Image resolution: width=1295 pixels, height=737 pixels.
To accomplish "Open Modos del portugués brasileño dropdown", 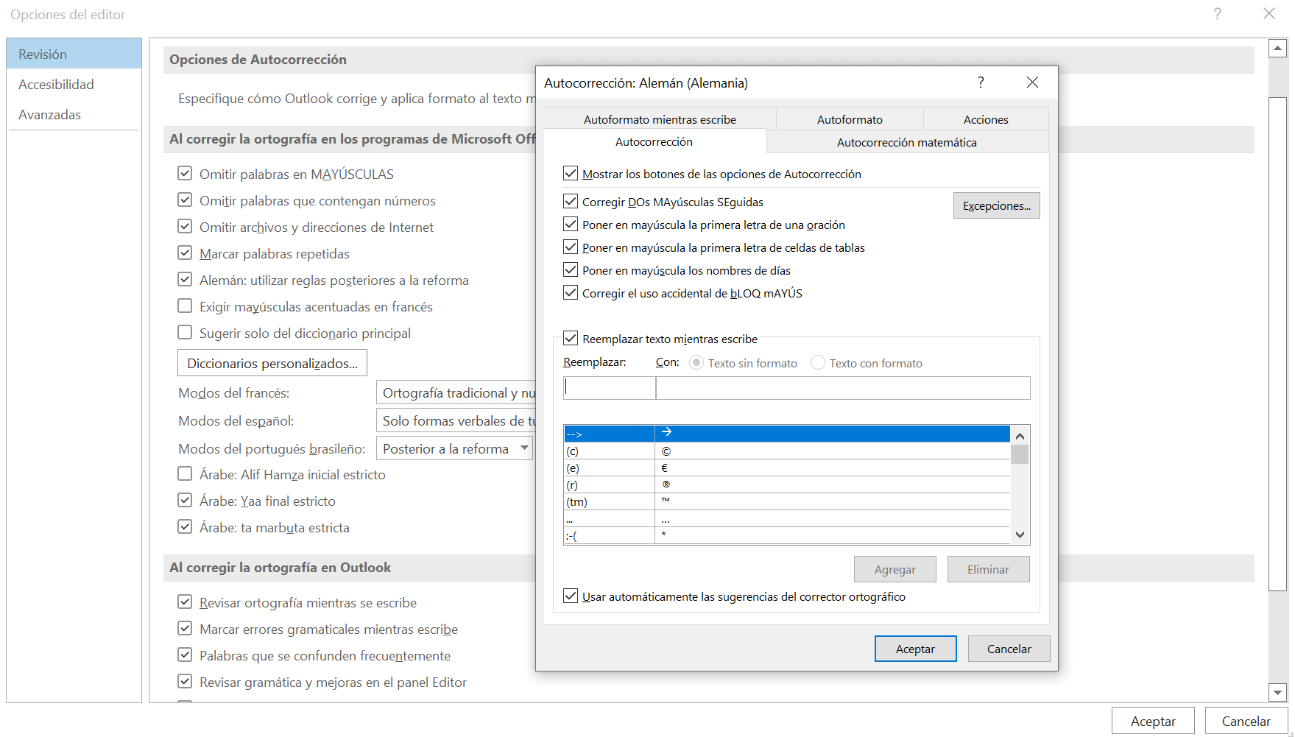I will (x=454, y=449).
